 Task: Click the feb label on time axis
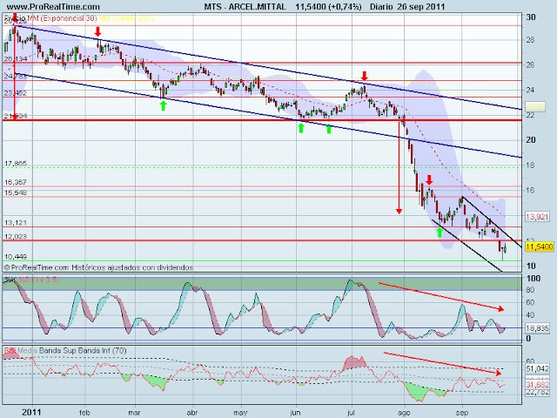coord(84,413)
